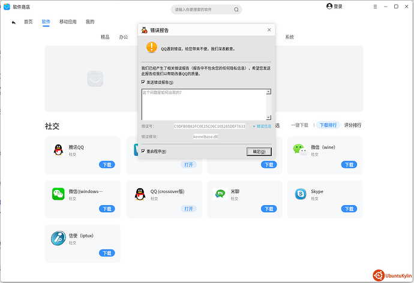
Task: Click 一键下载 link
Action: pos(299,125)
